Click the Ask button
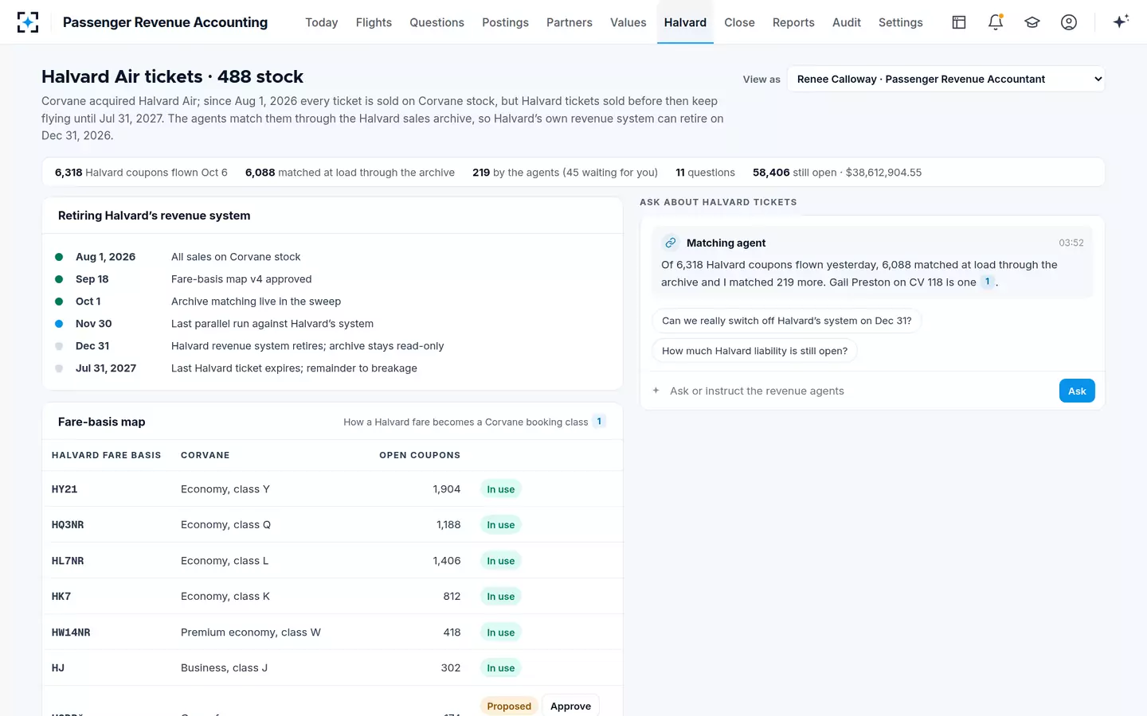Image resolution: width=1147 pixels, height=716 pixels. (1077, 391)
